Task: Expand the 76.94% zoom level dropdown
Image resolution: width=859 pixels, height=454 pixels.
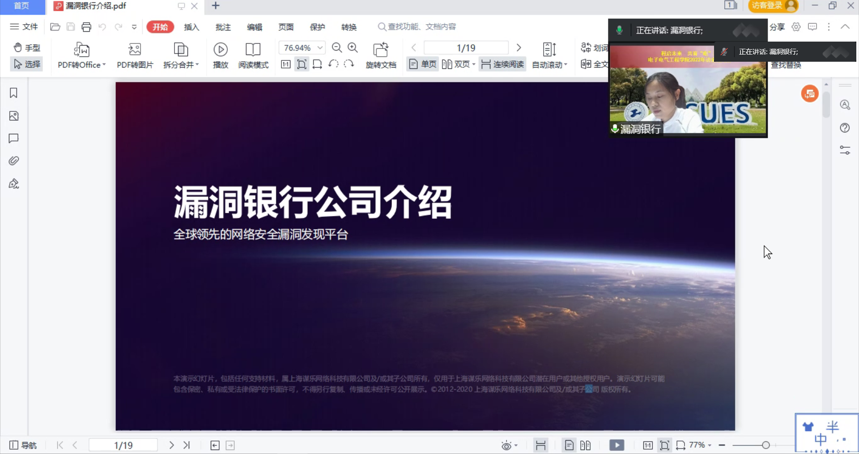Action: click(x=320, y=47)
